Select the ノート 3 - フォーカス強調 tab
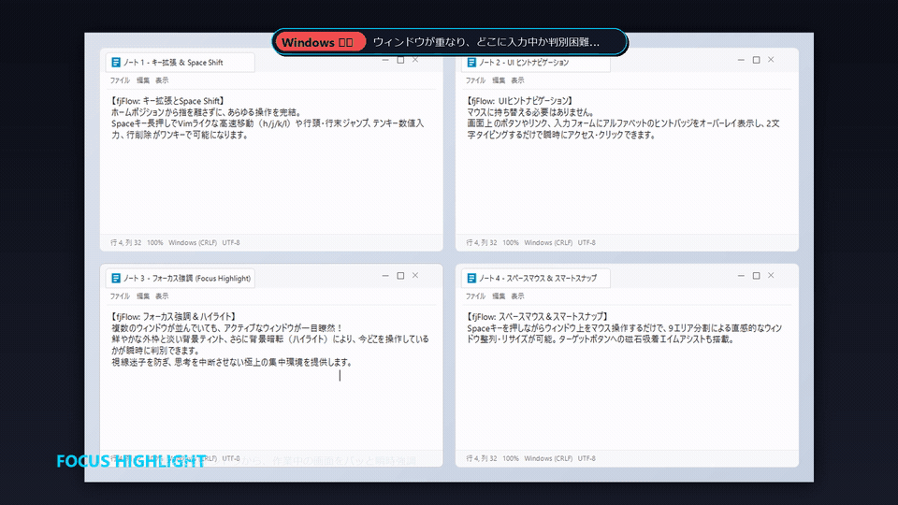This screenshot has width=898, height=505. (x=180, y=279)
